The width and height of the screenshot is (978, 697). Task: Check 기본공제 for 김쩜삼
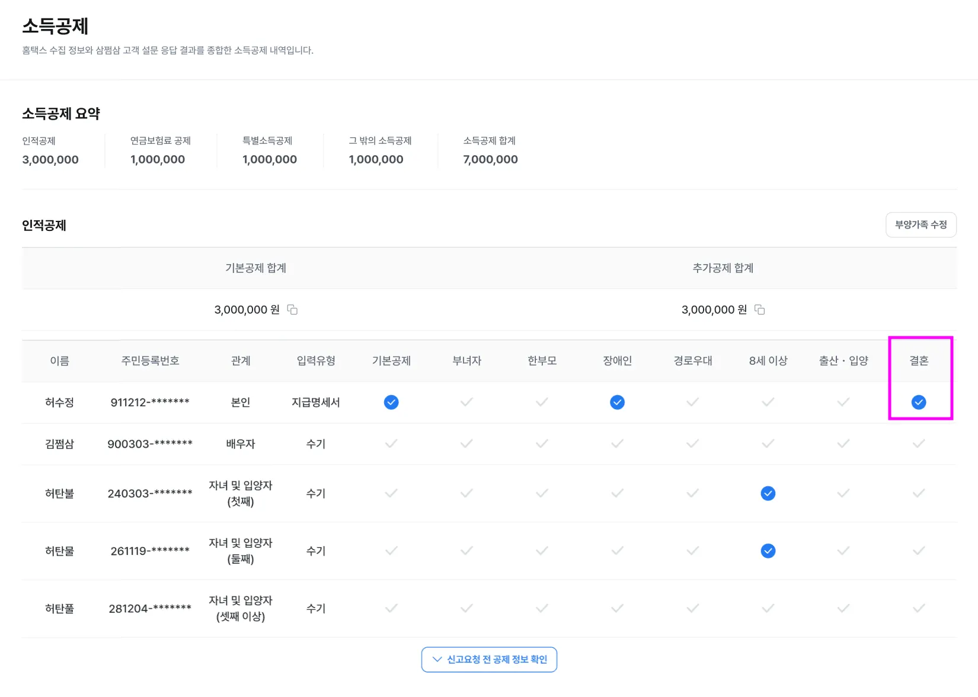391,444
